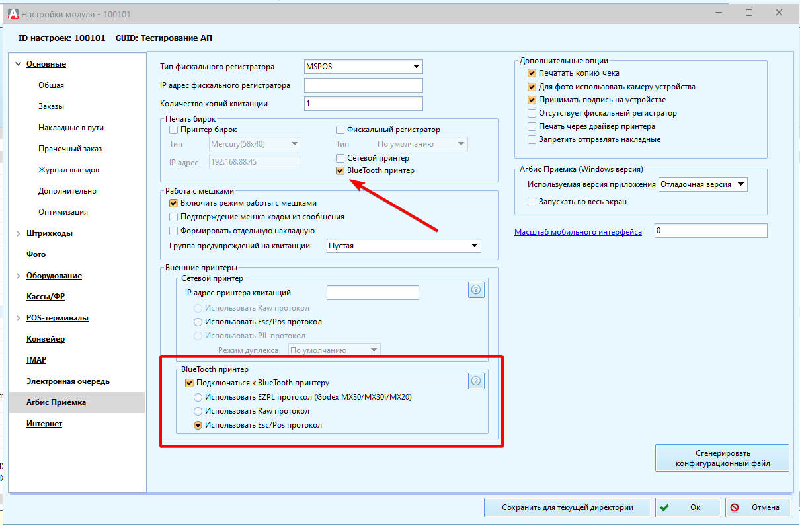Click the IP адрес фискального регистратора field
This screenshot has height=526, width=800.
click(x=363, y=85)
